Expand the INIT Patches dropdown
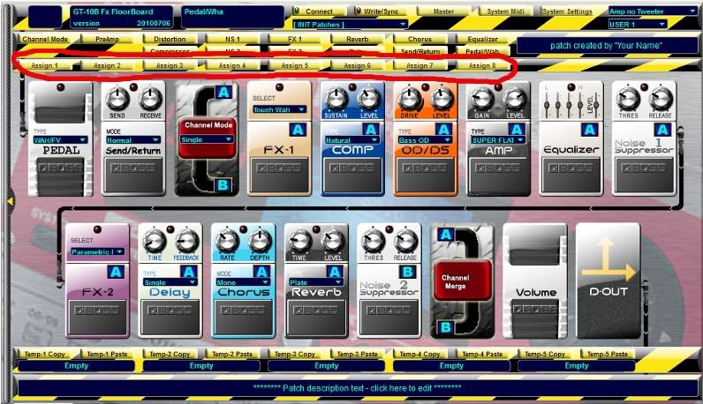Viewport: 703px width, 404px height. coord(350,25)
